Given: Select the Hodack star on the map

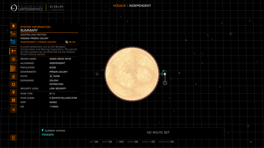Looking at the screenshot, I should [x=132, y=74].
